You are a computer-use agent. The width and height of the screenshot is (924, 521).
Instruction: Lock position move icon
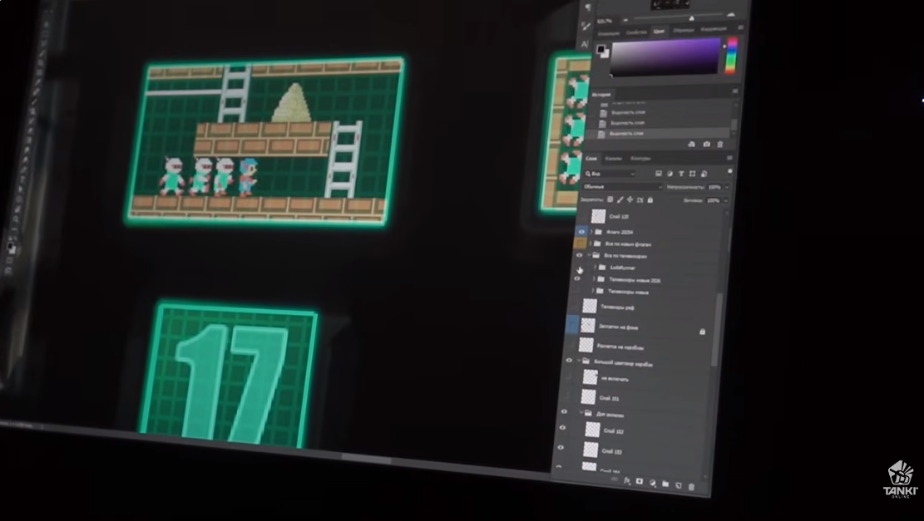630,199
